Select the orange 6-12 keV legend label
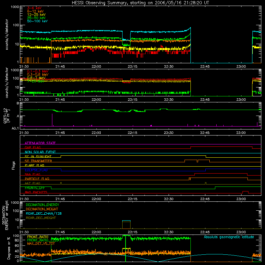Screen dimensions: 265x265 (x=35, y=11)
